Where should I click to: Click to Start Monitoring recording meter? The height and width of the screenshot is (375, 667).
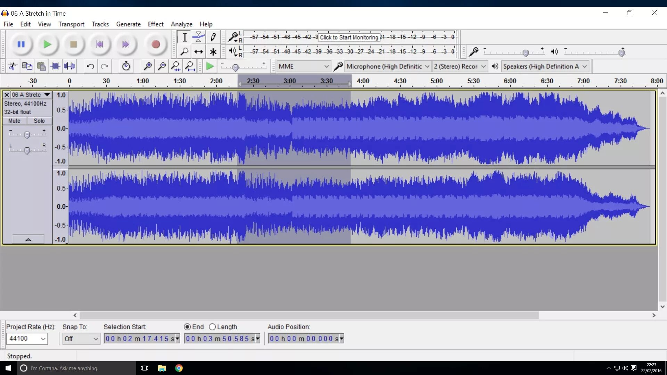(x=349, y=37)
